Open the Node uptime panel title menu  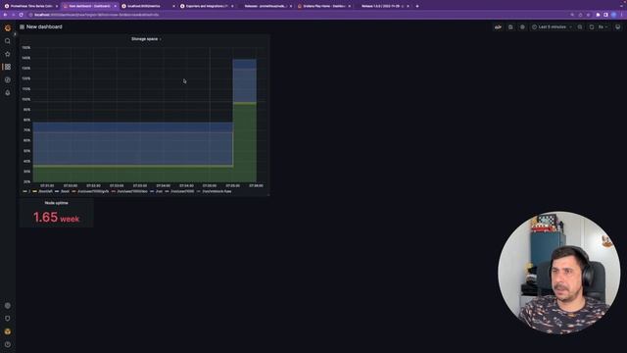(57, 203)
